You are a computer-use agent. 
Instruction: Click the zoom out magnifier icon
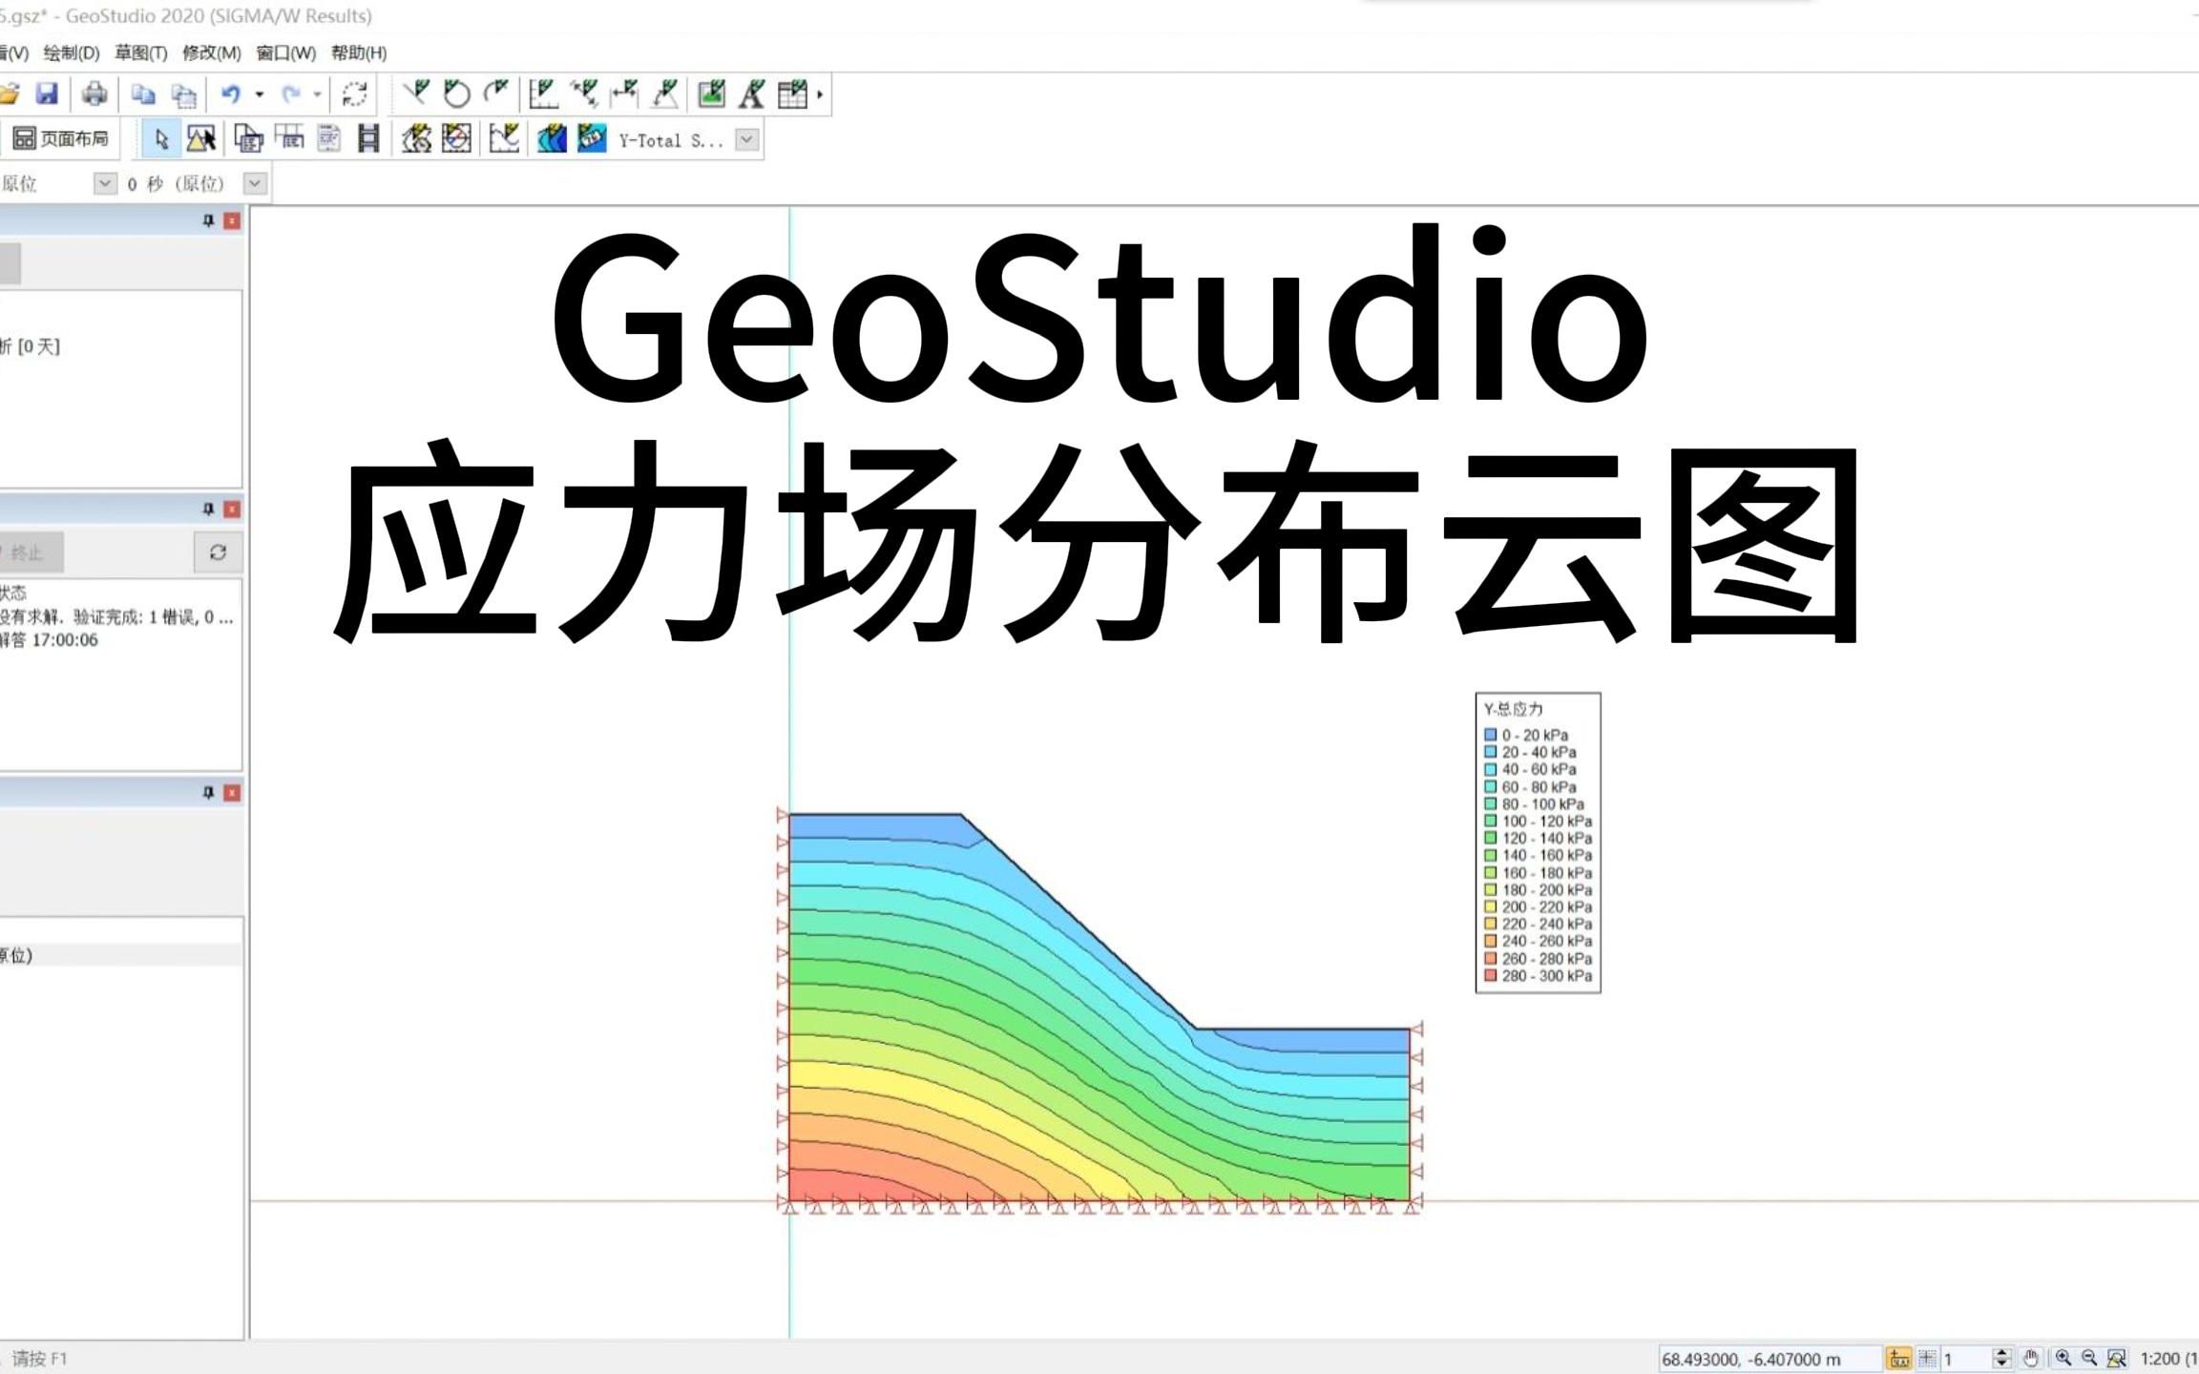(2089, 1358)
